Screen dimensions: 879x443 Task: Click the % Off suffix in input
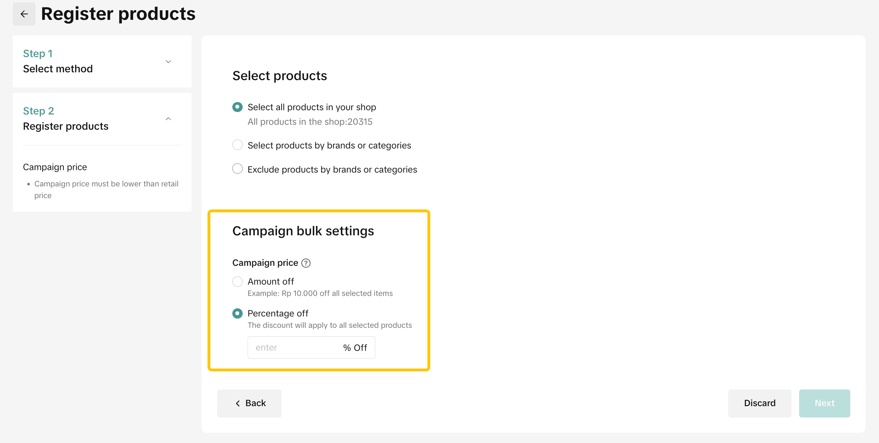[x=355, y=348]
